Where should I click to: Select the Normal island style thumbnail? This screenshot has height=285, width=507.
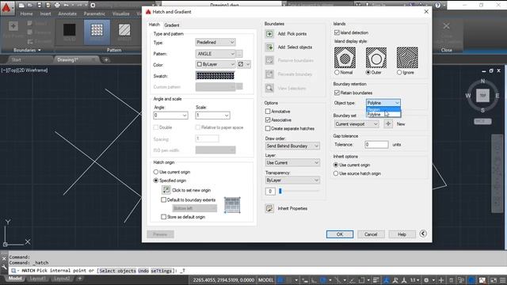point(345,58)
